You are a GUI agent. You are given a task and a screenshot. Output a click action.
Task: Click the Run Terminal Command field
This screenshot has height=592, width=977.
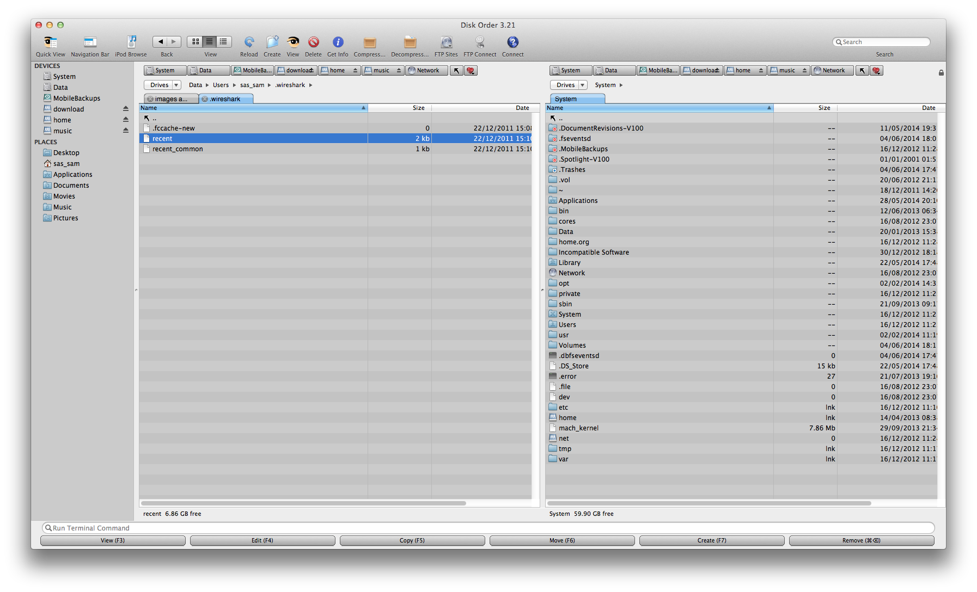click(488, 528)
